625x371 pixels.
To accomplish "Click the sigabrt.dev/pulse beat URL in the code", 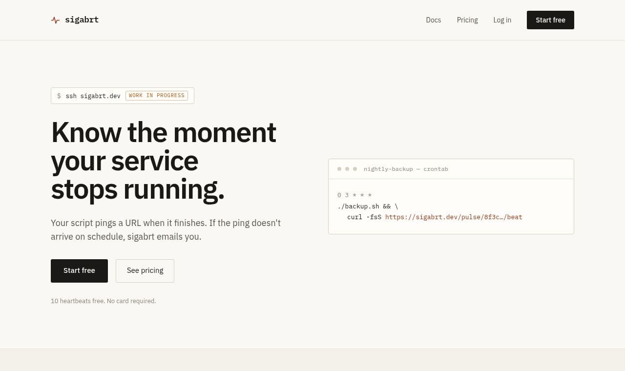I will click(454, 217).
